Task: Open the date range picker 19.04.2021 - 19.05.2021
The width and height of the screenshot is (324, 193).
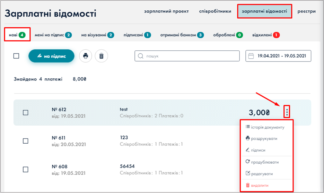Action: pyautogui.click(x=278, y=56)
